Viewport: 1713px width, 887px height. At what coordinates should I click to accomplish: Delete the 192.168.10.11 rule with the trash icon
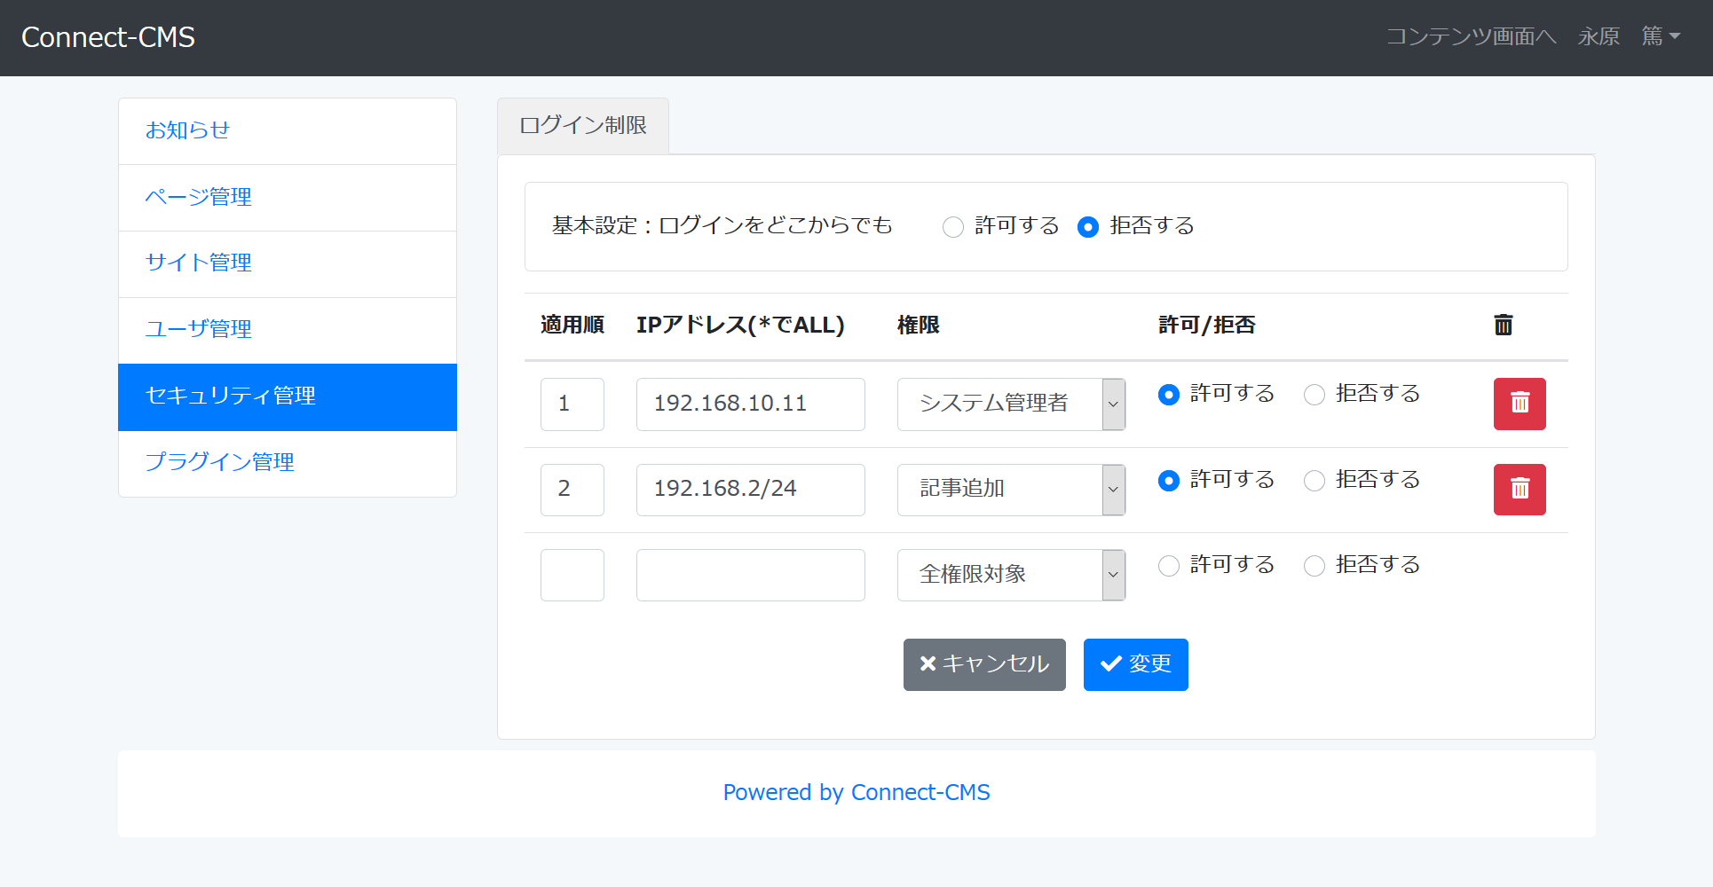1519,404
